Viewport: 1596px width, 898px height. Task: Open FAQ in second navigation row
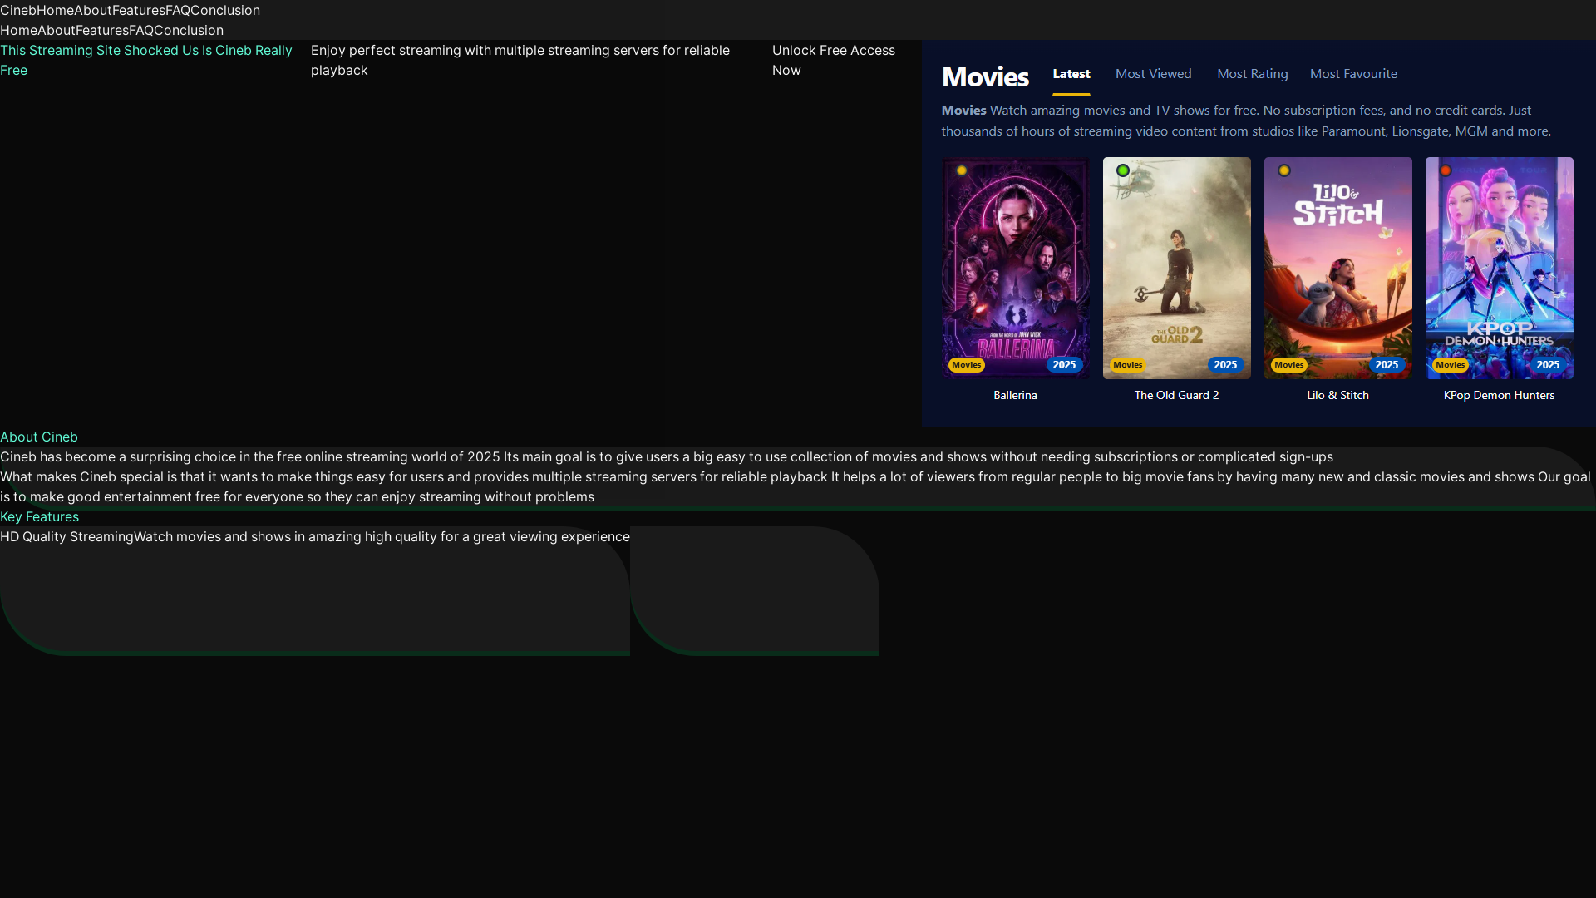141,30
